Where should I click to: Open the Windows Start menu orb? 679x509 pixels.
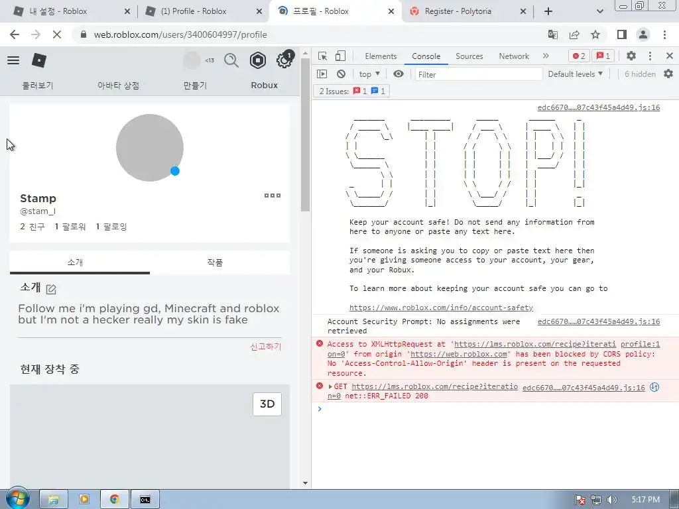18,498
